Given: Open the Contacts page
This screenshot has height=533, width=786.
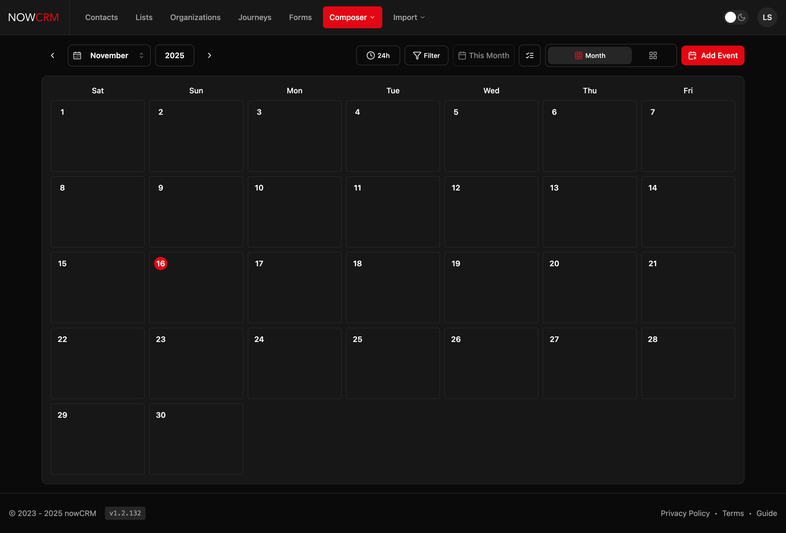Looking at the screenshot, I should [101, 17].
